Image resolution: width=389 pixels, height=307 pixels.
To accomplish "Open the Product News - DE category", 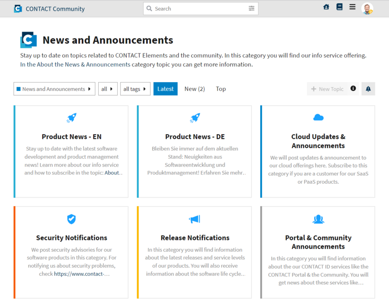I will 195,136.
